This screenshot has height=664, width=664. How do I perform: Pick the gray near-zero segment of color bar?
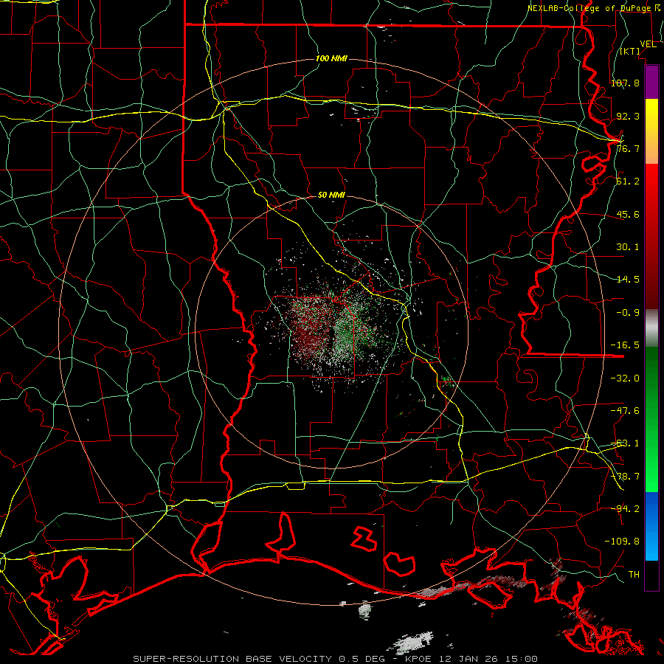tap(651, 328)
